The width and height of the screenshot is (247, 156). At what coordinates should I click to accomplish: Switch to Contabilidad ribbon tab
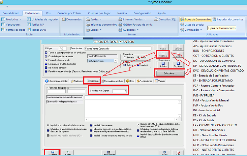[10, 13]
